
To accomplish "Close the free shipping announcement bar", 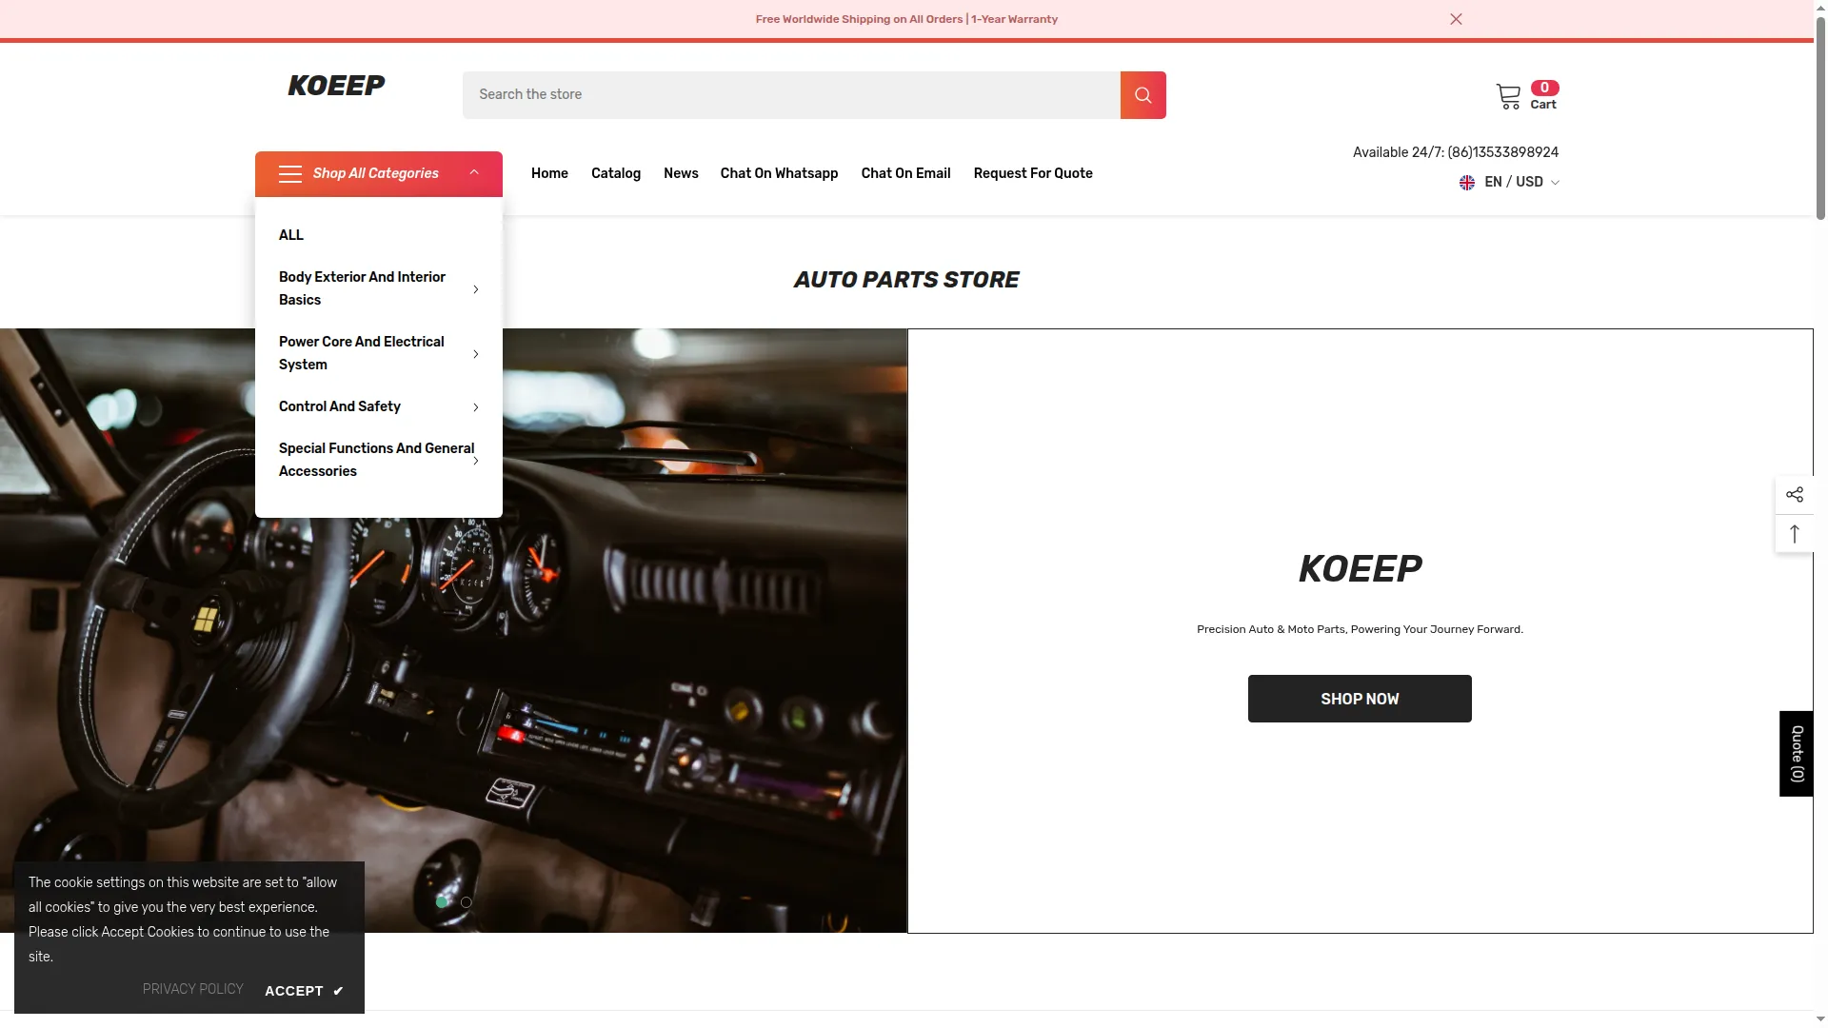I will coord(1456,19).
